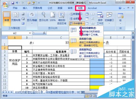Switch to 页面布局 view in workbook views group
Viewport: 136px width, 99px height.
click(16, 17)
